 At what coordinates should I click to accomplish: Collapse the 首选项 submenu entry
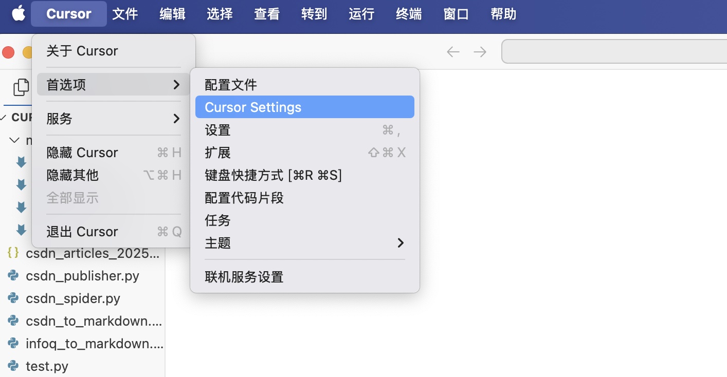pyautogui.click(x=113, y=85)
